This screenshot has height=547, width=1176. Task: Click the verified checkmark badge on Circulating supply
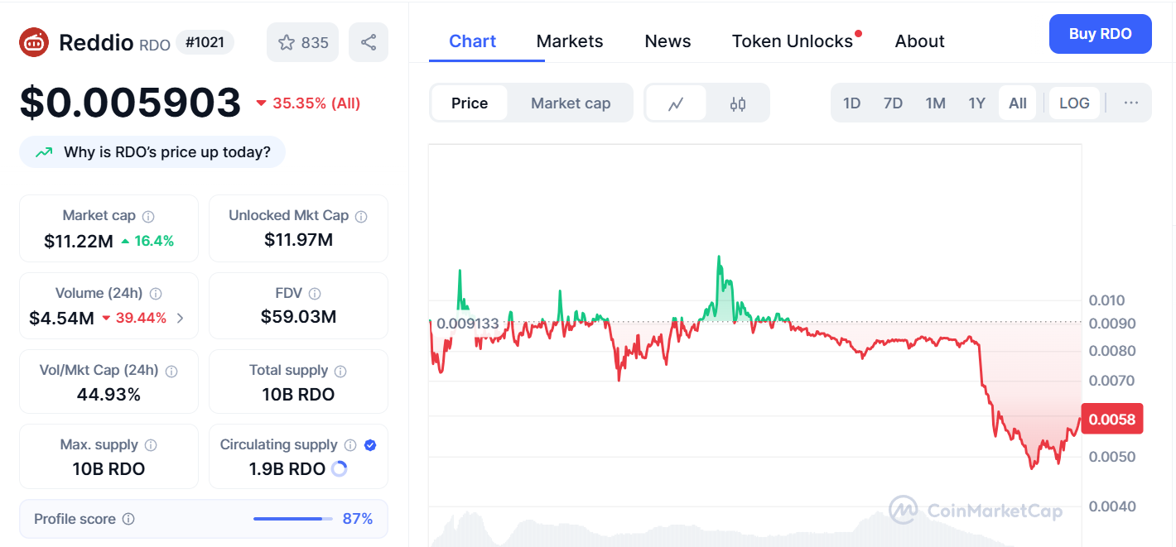coord(370,445)
